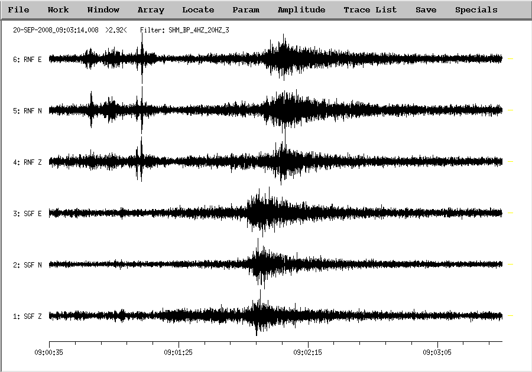Image resolution: width=532 pixels, height=372 pixels.
Task: Select trace label 5: RNF N
Action: click(27, 110)
